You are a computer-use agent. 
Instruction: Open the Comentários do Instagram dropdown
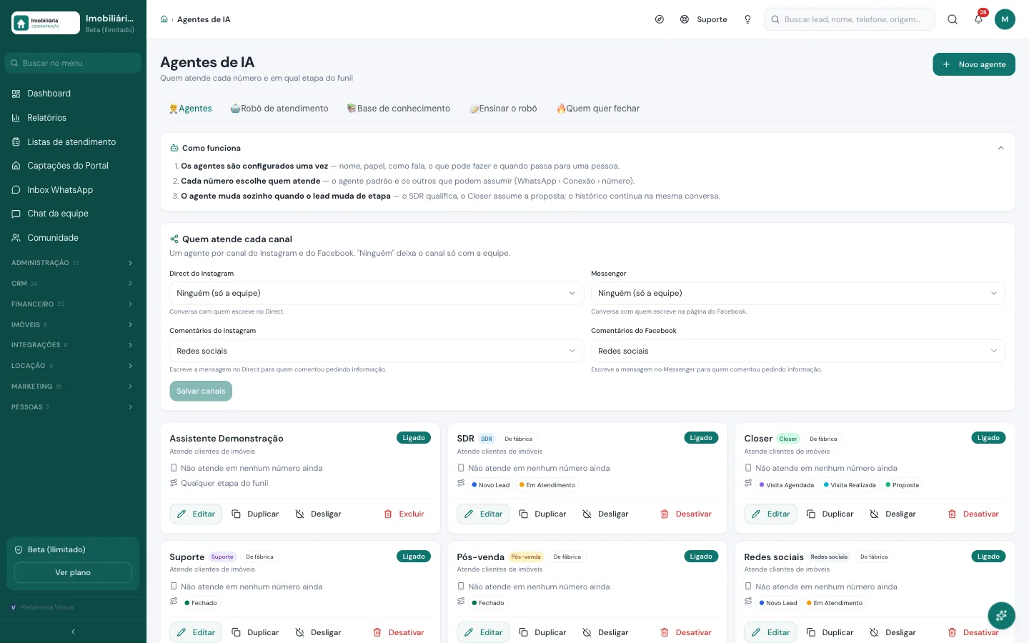tap(377, 351)
